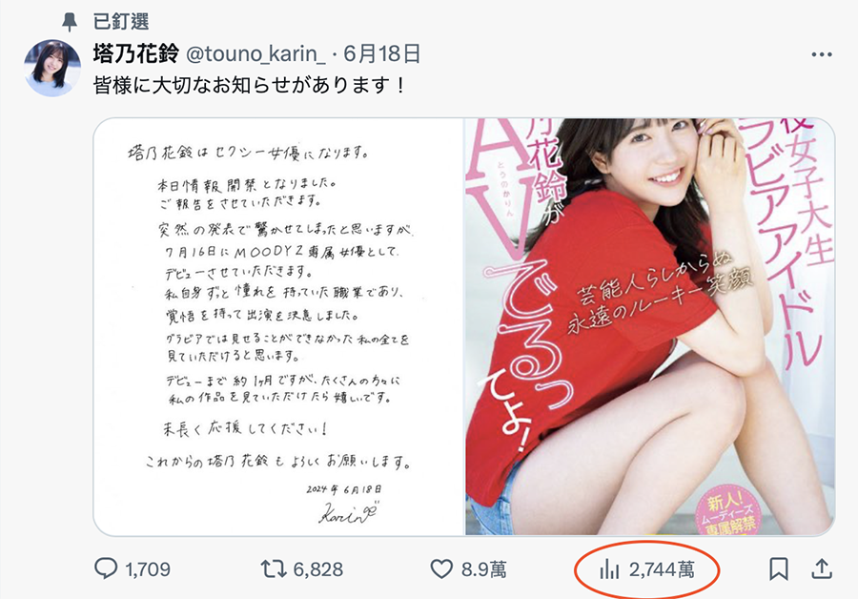Click the 已釘選 pinned label
The width and height of the screenshot is (858, 599).
pos(121,21)
